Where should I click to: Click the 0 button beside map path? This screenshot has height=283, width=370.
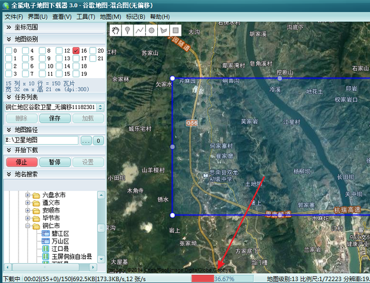coord(98,141)
